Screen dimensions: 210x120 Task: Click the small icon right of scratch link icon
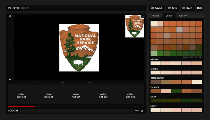click(x=142, y=111)
